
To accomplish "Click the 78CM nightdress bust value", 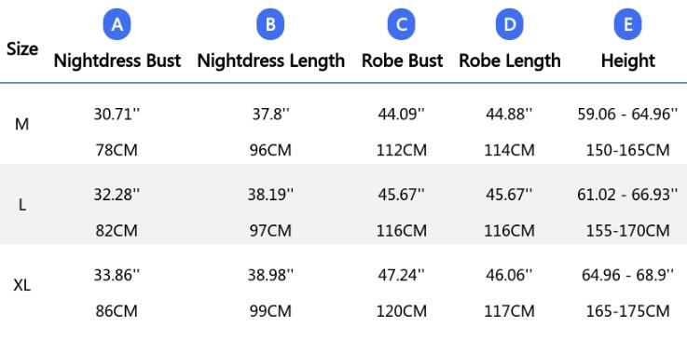I will pos(117,150).
